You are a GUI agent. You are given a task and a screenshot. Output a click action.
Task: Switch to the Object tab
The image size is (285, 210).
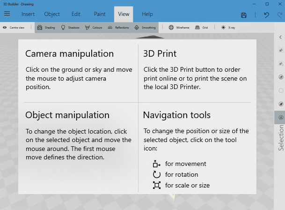(x=52, y=14)
